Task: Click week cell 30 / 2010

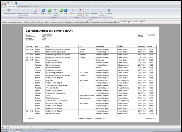Action: 30,111
